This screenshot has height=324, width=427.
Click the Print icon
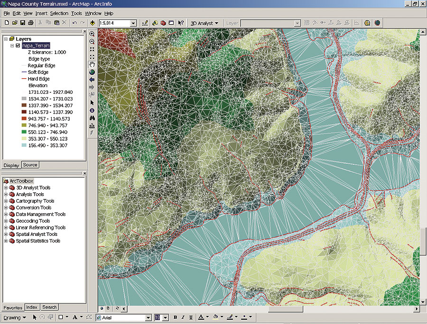[x=30, y=23]
